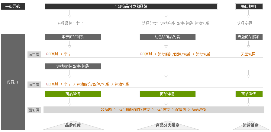Screen dimensions: 271x132
Task: Click 运动包袋 in the gray breadcrumb bar
Action: (162, 110)
